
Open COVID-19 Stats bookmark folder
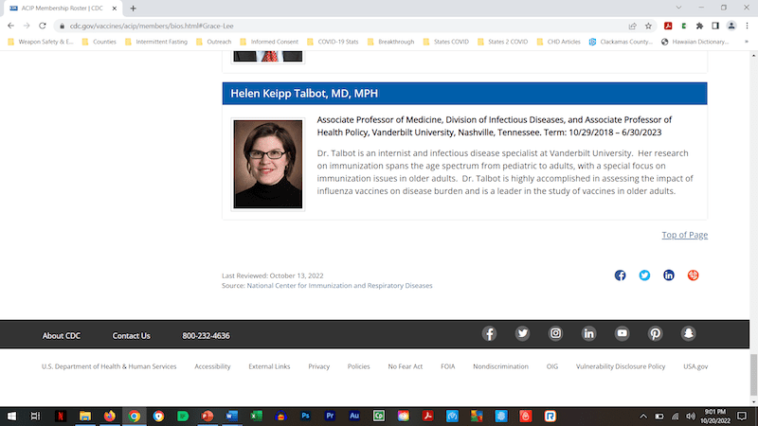333,42
